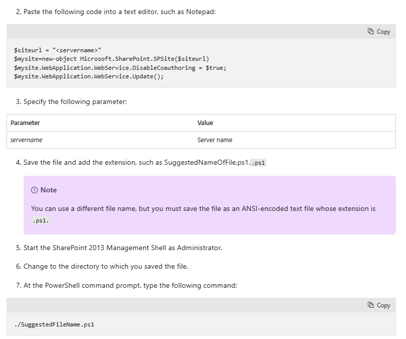
Task: Click the copy icon on the bottom code block
Action: (370, 305)
